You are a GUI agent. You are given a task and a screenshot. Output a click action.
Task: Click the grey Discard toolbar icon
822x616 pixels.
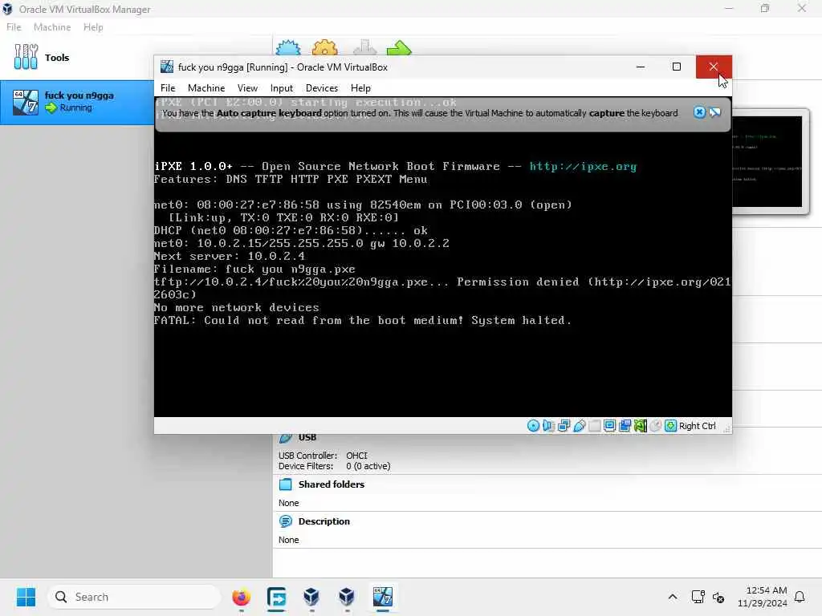pyautogui.click(x=365, y=47)
